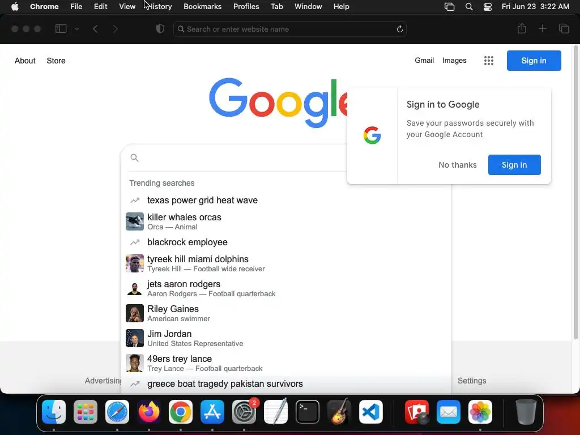Open the About link
The image size is (580, 435).
coord(25,61)
